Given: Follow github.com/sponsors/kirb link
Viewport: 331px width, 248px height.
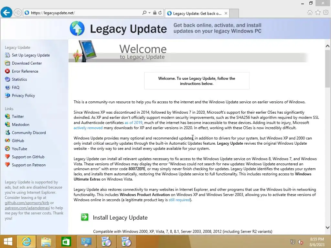Looking at the screenshot, I should [x=27, y=203].
